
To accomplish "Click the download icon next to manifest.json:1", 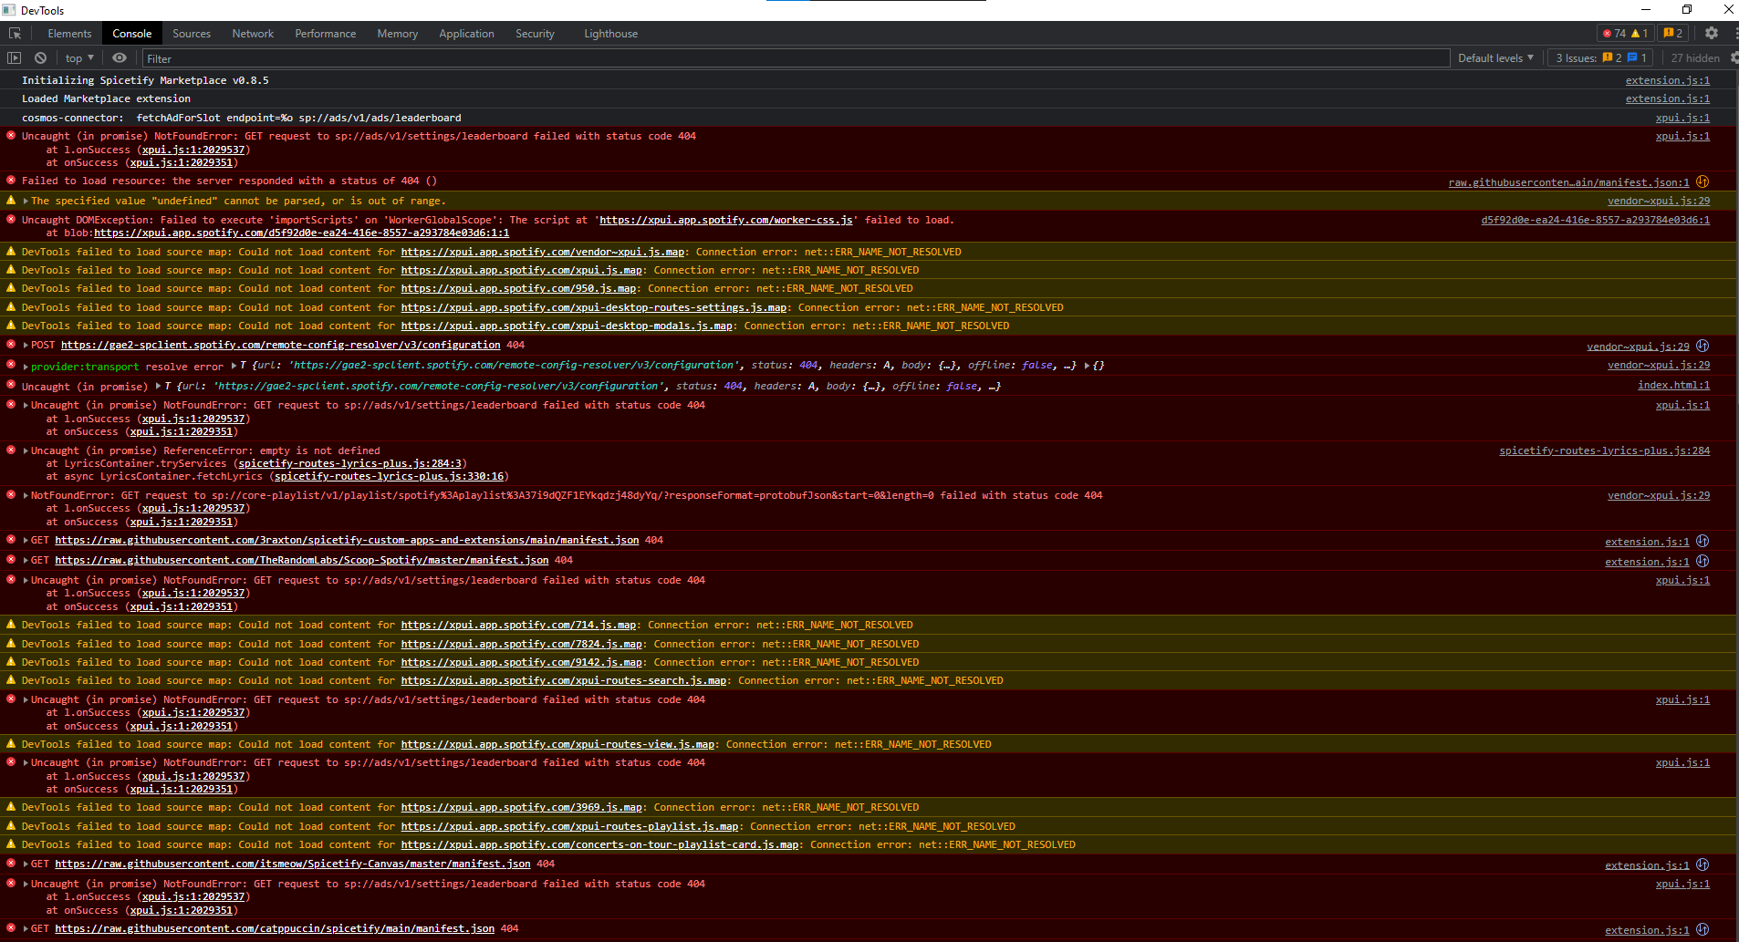I will pyautogui.click(x=1703, y=181).
